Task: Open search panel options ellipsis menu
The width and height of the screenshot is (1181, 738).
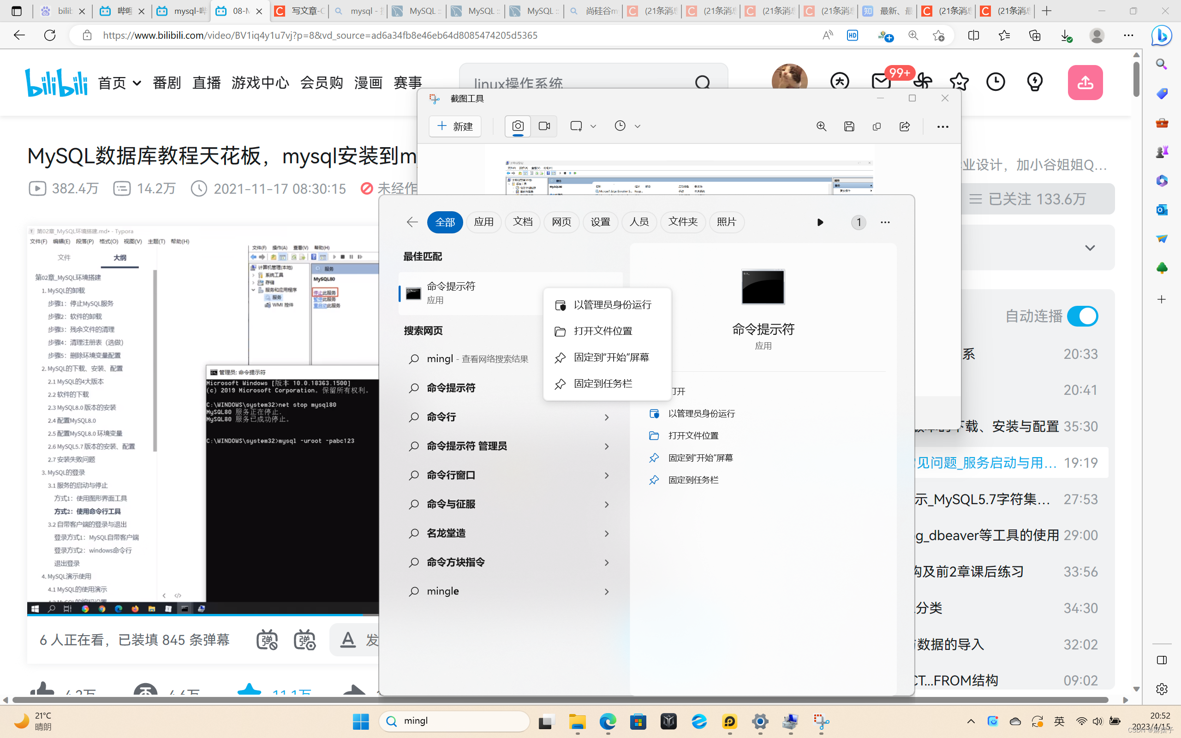Action: point(885,223)
